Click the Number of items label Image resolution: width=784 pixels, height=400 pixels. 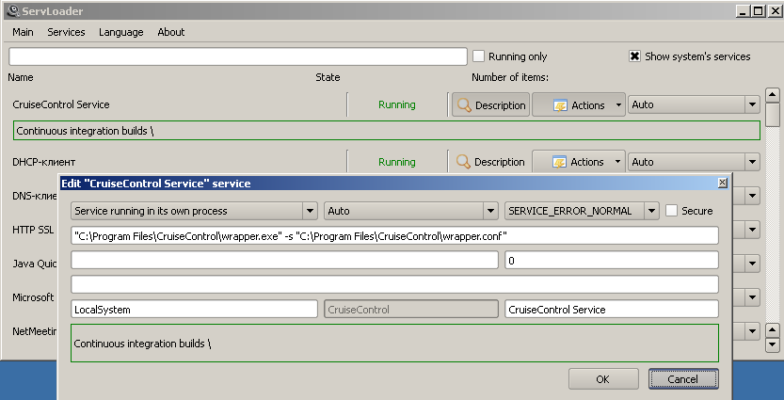coord(510,77)
